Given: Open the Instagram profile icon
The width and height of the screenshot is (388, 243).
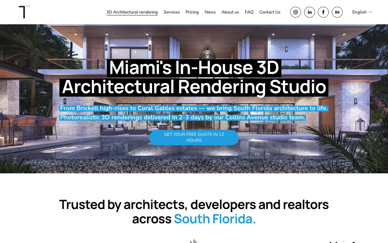Looking at the screenshot, I should 296,12.
